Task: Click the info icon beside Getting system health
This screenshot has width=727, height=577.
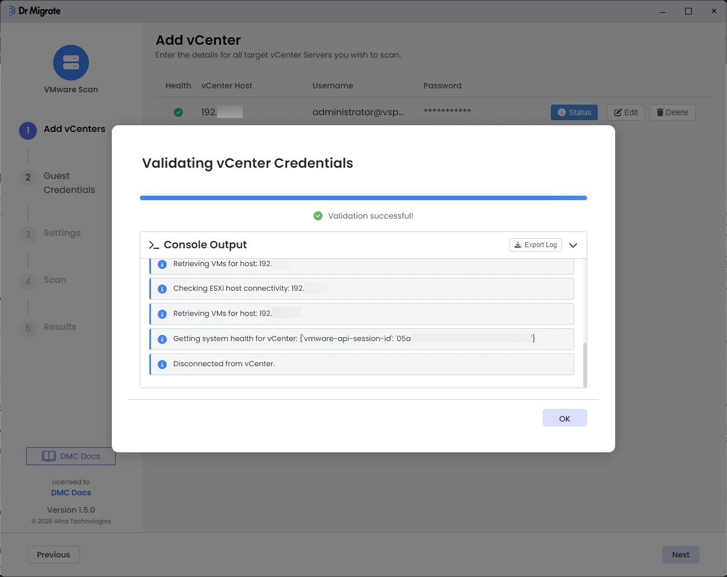Action: point(162,339)
